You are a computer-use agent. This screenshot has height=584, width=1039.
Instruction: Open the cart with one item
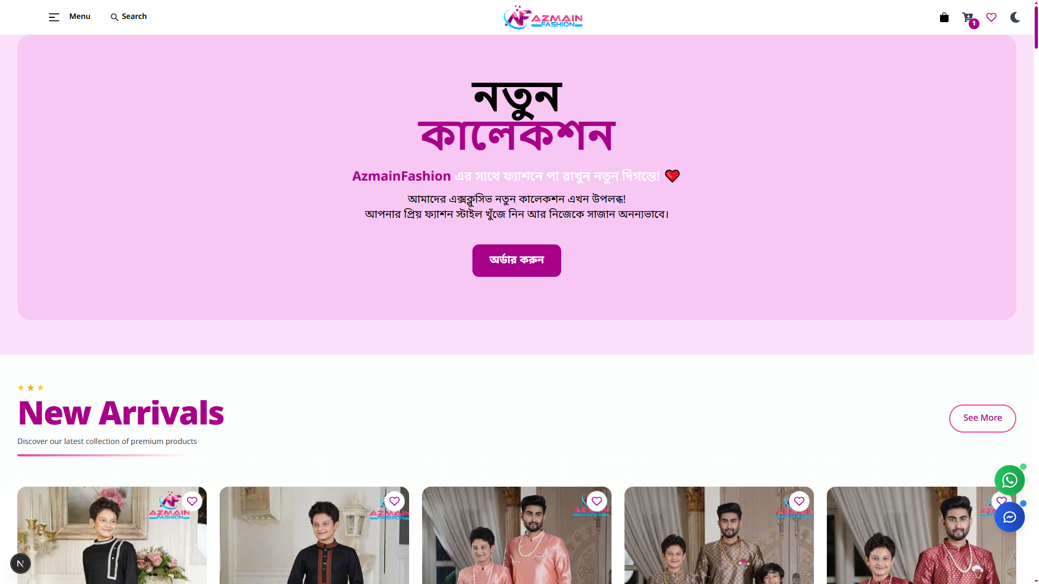pyautogui.click(x=969, y=18)
